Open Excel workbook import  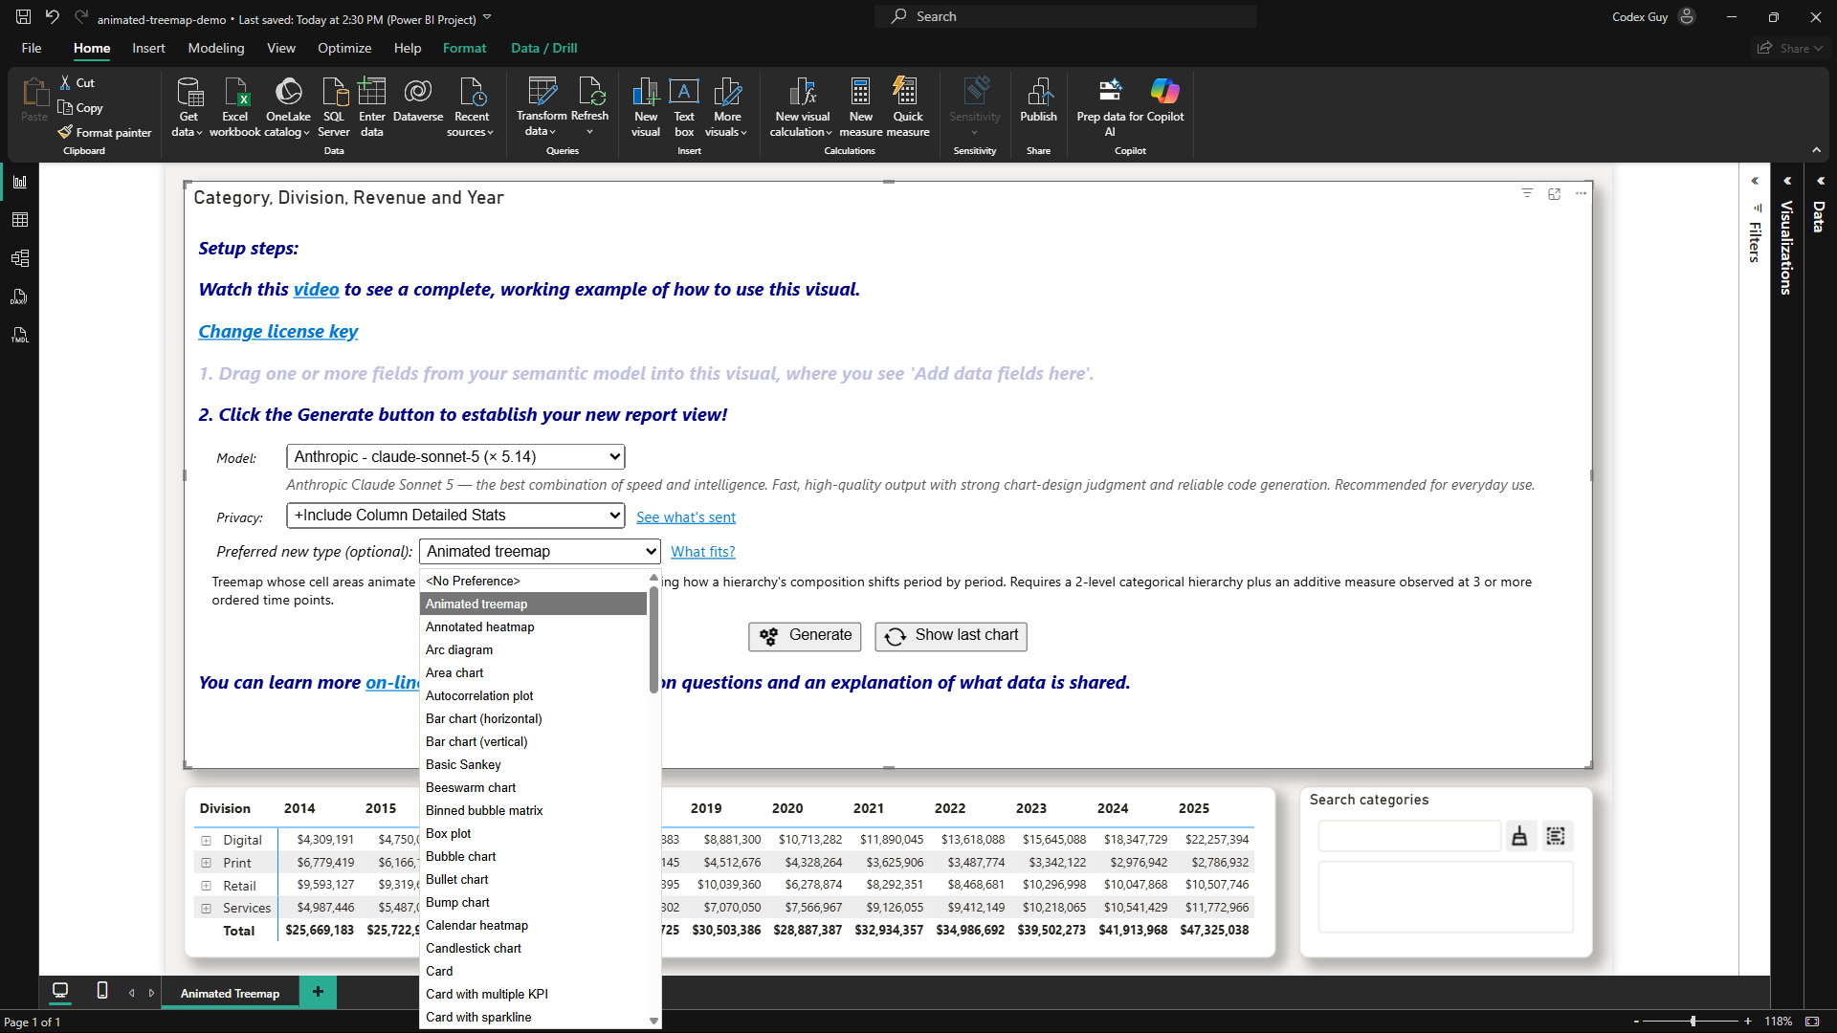point(235,107)
